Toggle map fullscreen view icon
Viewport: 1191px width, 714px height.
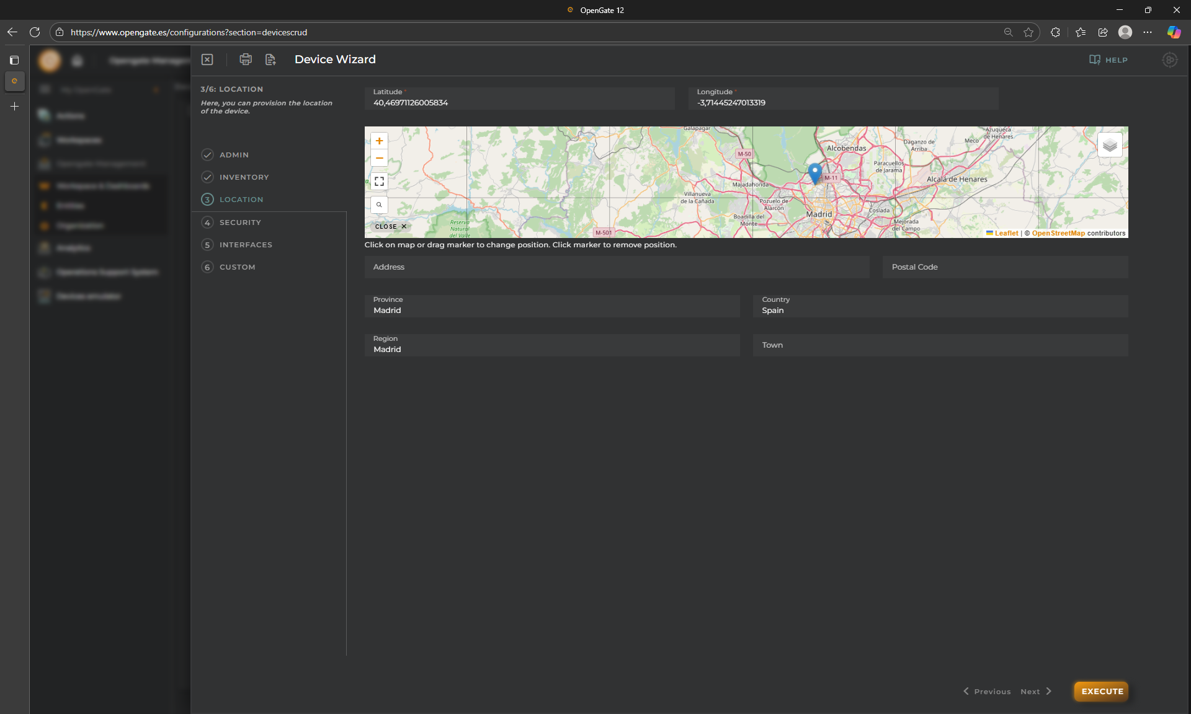click(x=379, y=182)
